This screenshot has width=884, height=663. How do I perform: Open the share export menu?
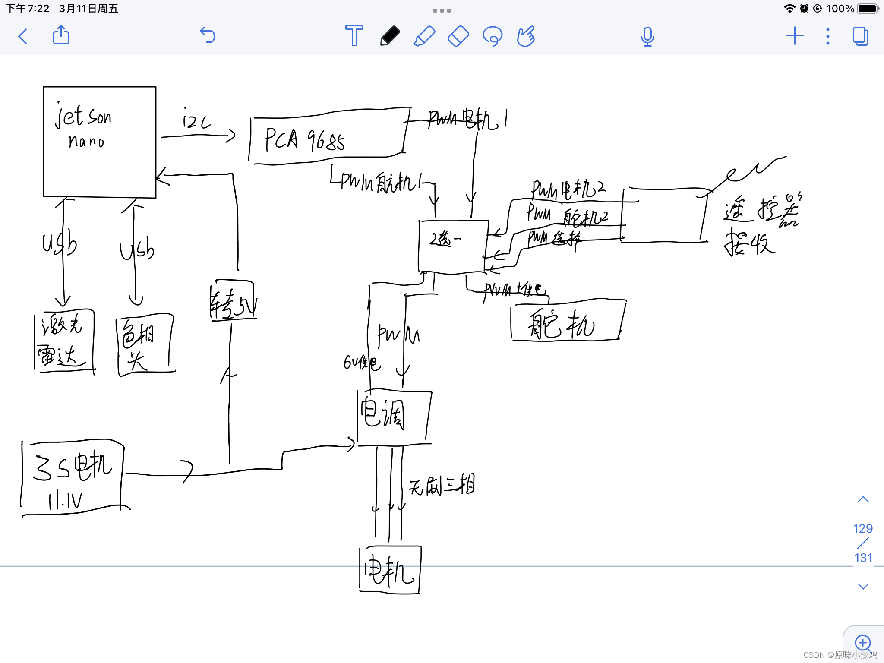tap(61, 35)
